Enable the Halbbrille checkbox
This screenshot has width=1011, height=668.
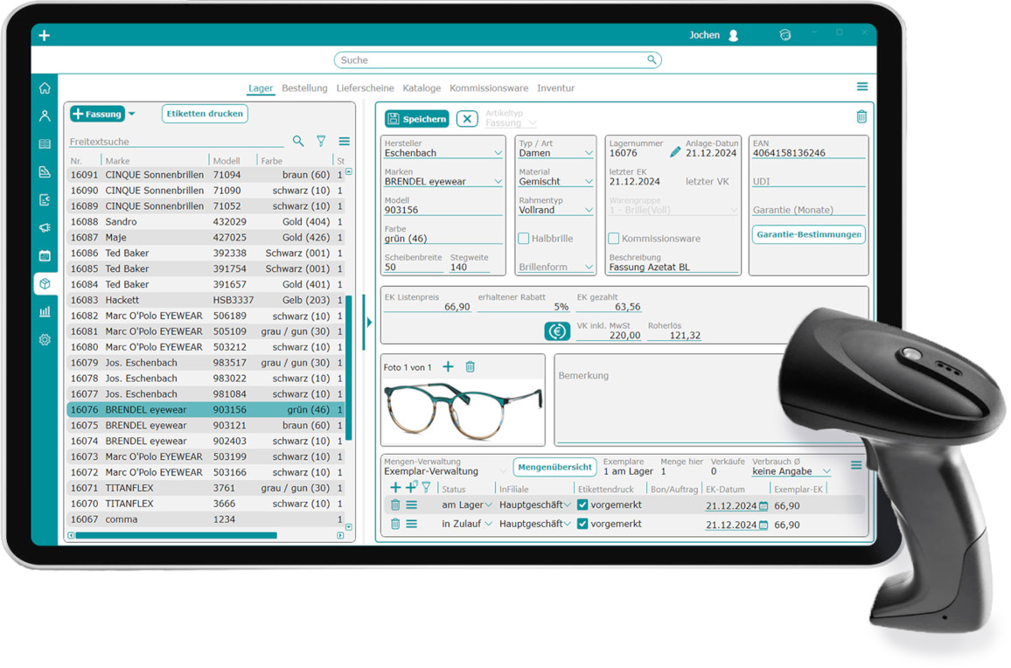(x=524, y=239)
